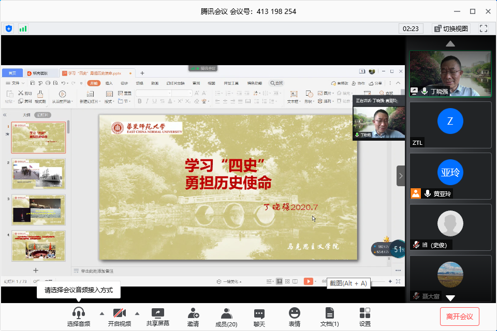Click WPS undo arrow icon

pos(63,83)
